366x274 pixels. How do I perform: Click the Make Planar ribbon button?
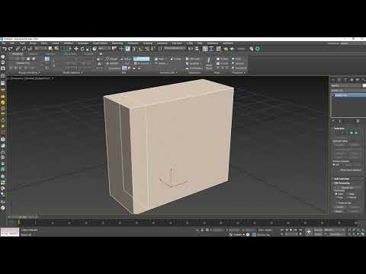pos(209,63)
